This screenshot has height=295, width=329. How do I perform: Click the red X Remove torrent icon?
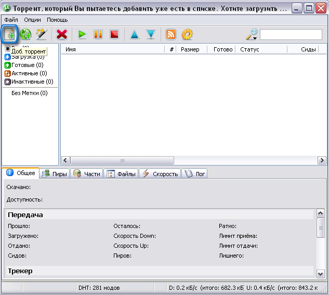[62, 34]
